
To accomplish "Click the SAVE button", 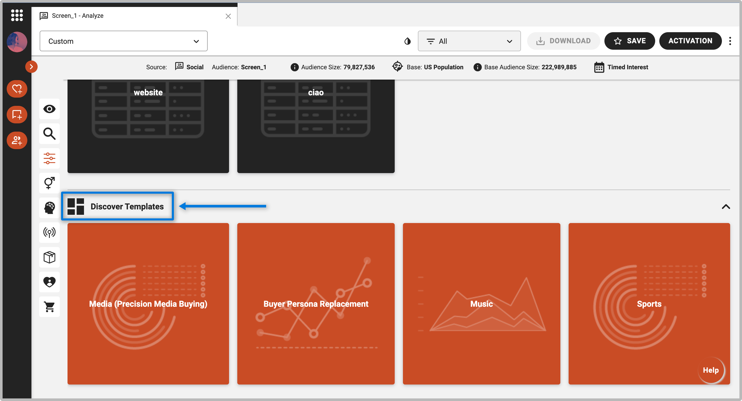I will tap(629, 41).
